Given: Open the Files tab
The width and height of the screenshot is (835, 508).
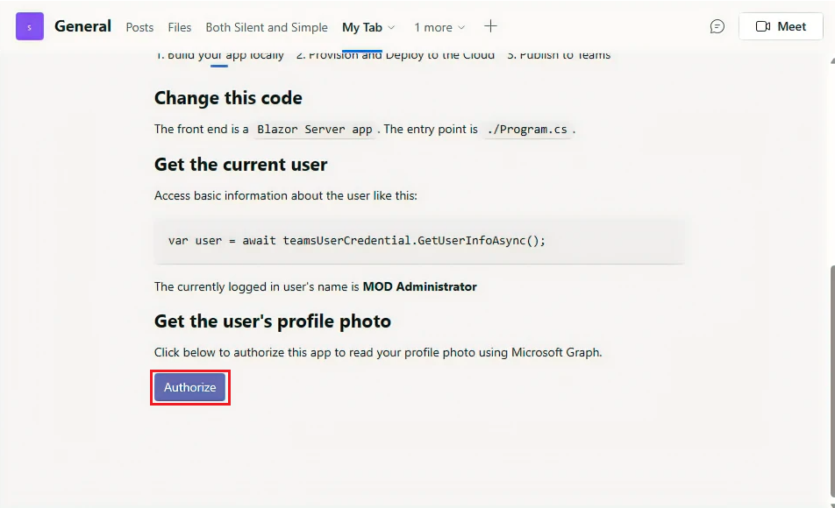Looking at the screenshot, I should tap(179, 27).
